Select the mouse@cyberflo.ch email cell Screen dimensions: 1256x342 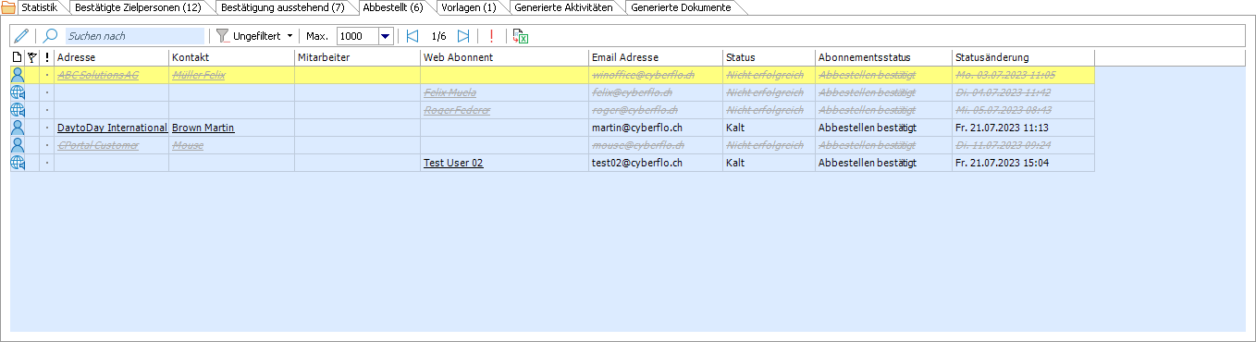(655, 145)
